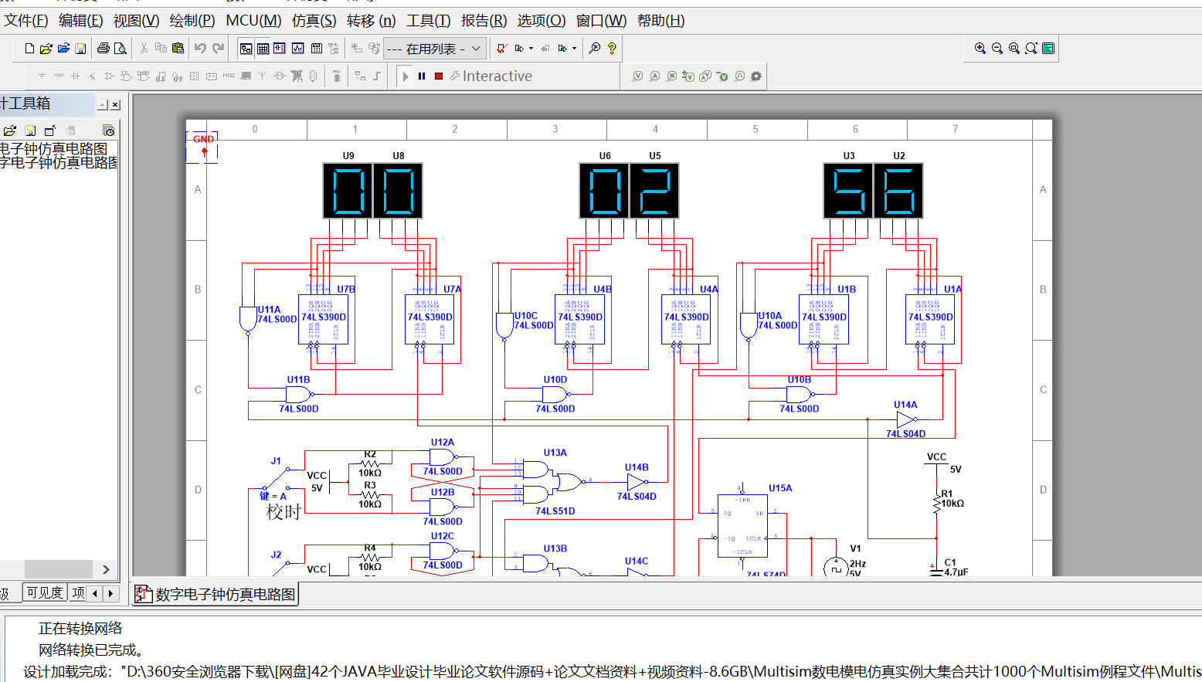Save the current design

(80, 49)
